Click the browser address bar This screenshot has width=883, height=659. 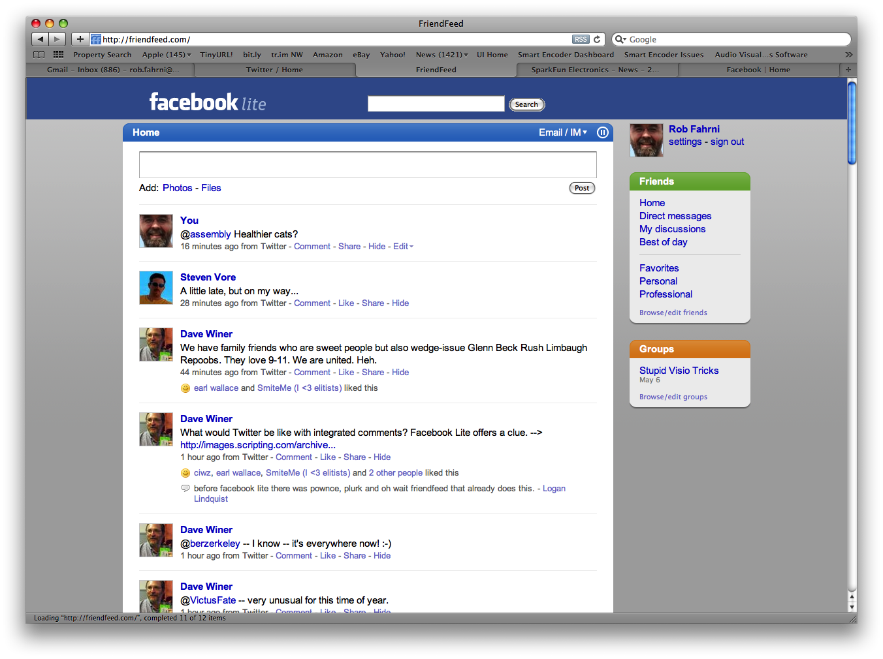pos(336,39)
